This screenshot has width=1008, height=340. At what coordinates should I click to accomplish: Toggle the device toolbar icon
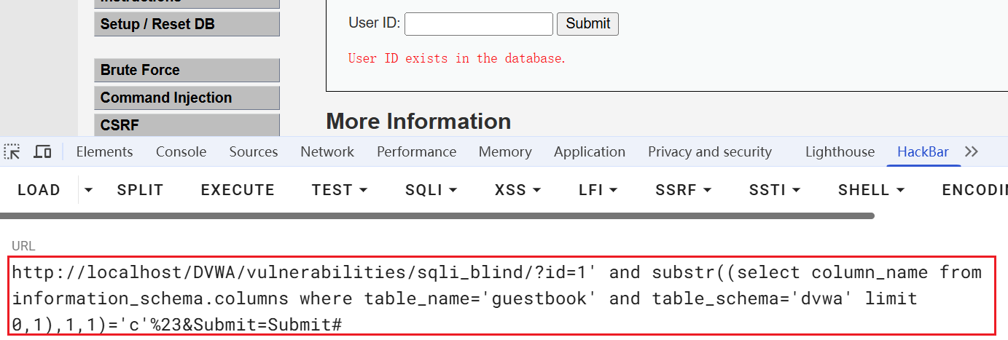(43, 151)
